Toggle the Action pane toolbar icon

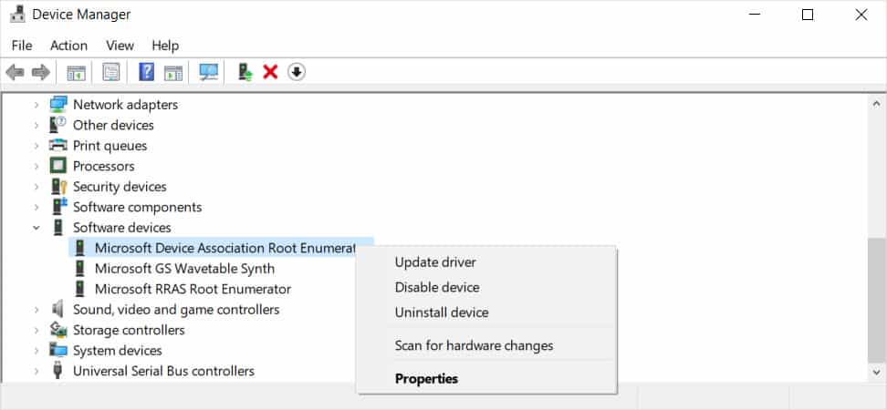(173, 72)
